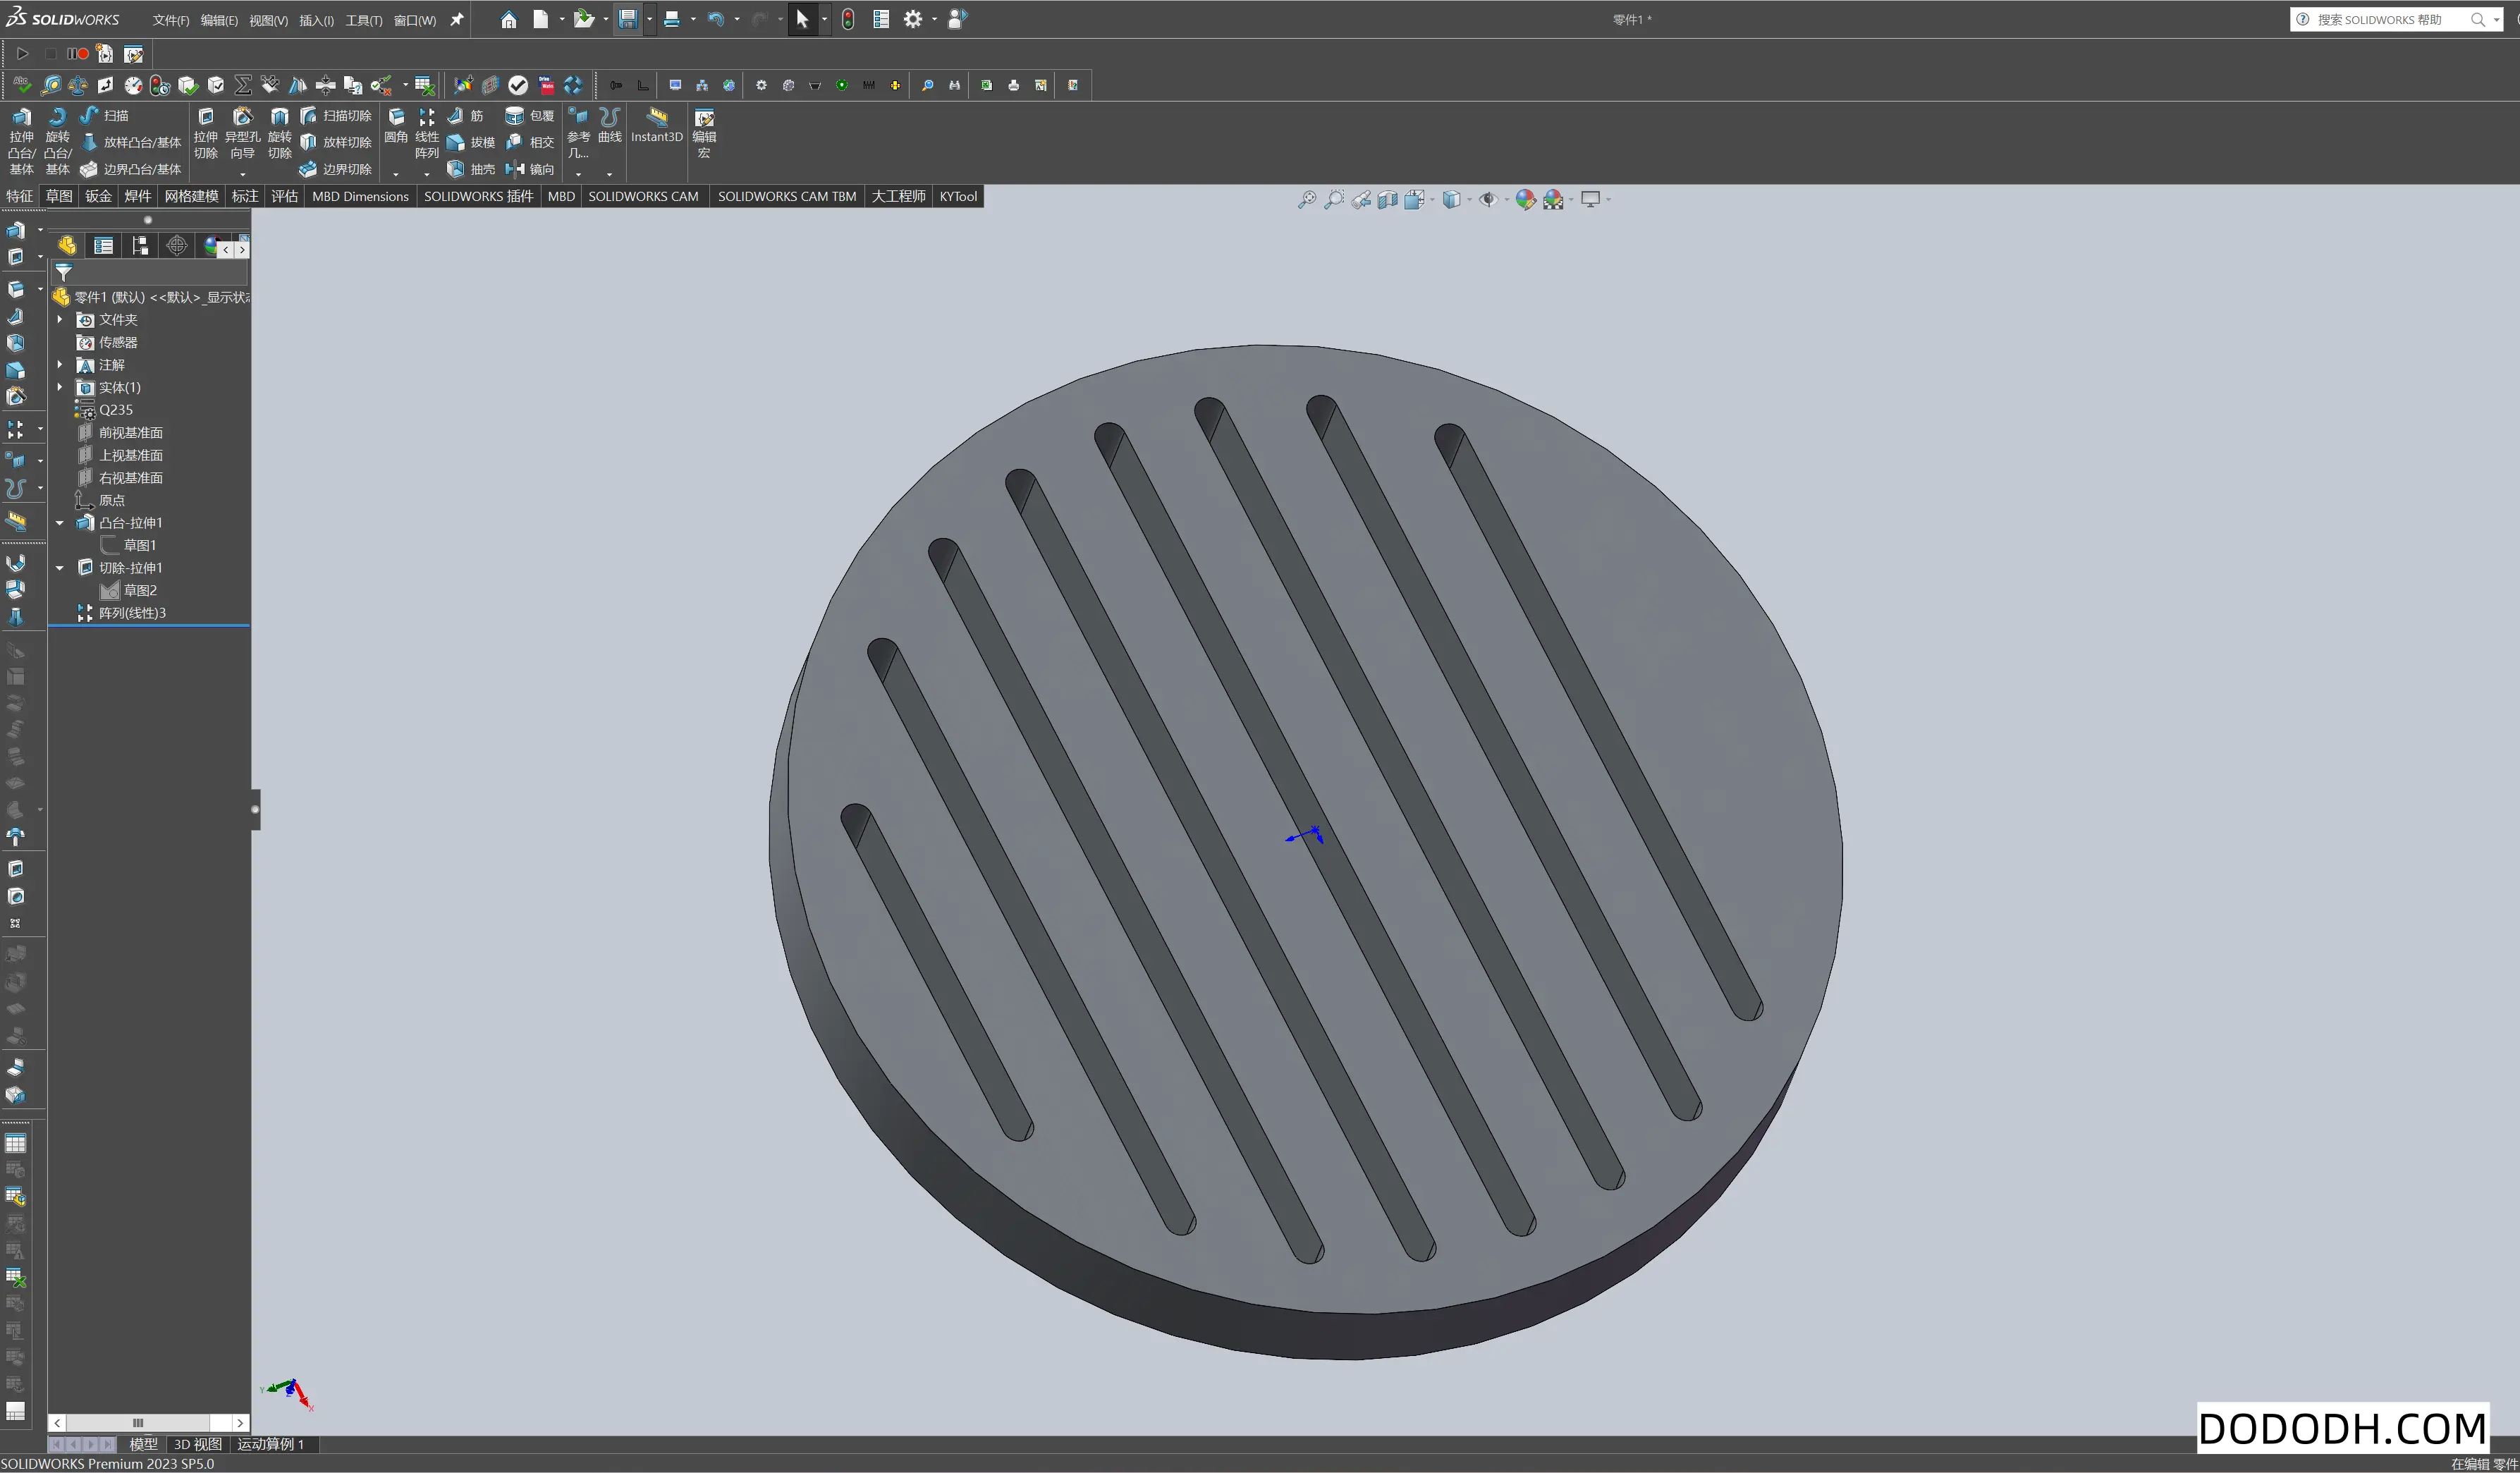Click the Home icon in title bar

509,19
